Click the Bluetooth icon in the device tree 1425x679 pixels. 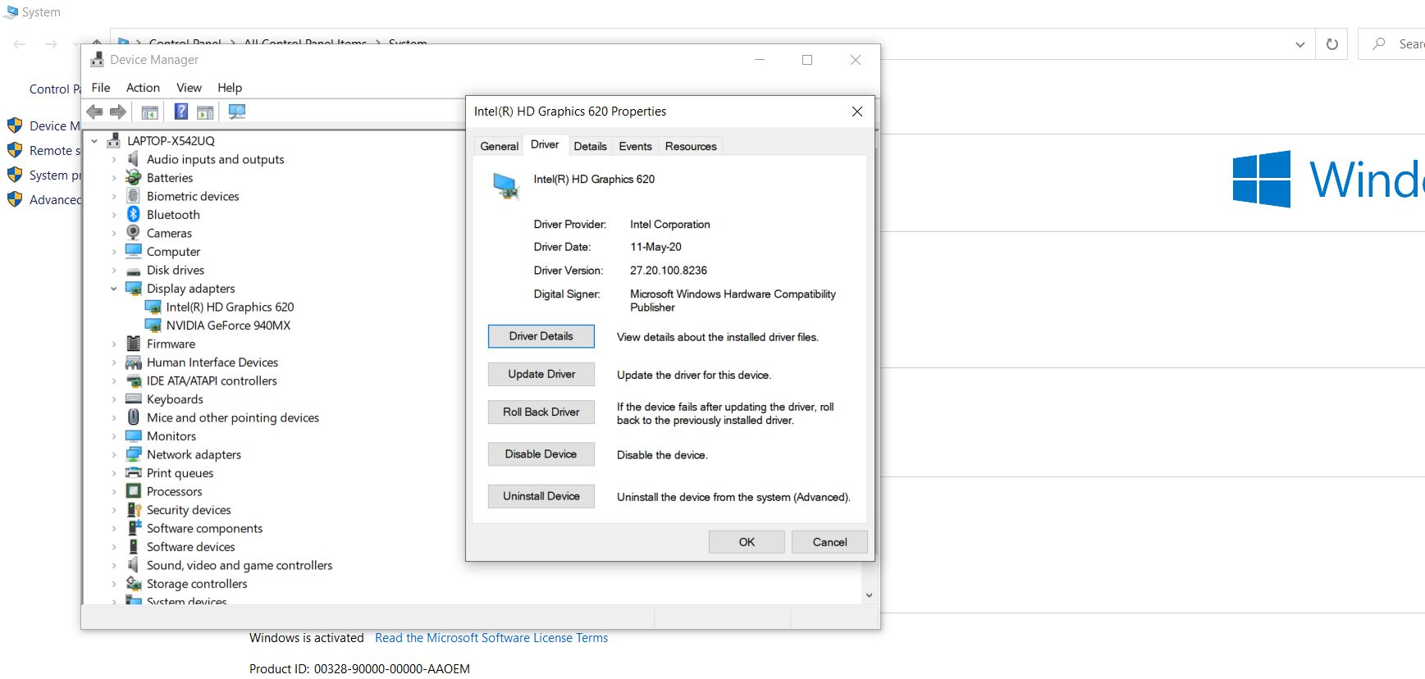point(133,214)
